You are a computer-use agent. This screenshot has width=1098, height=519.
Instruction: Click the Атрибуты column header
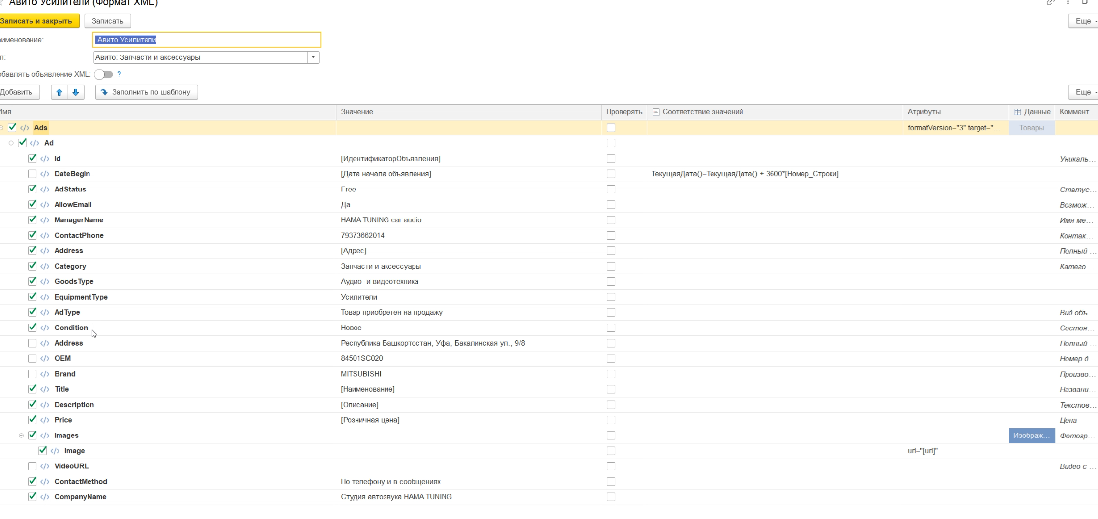(x=955, y=112)
